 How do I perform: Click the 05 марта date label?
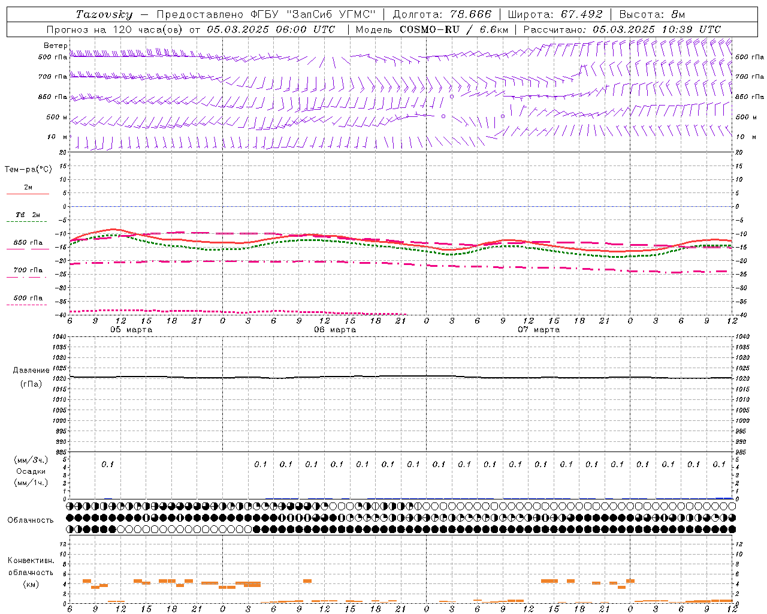coord(131,330)
